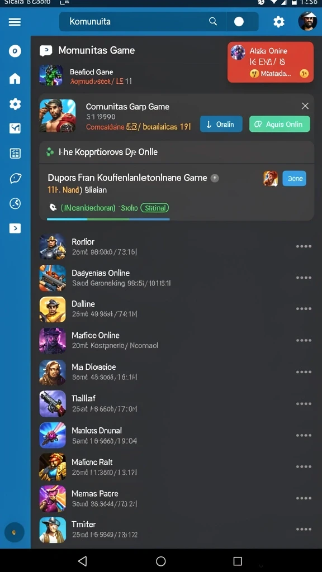The image size is (322, 572).
Task: Open Dadyenias Online game row
Action: [x=176, y=278]
